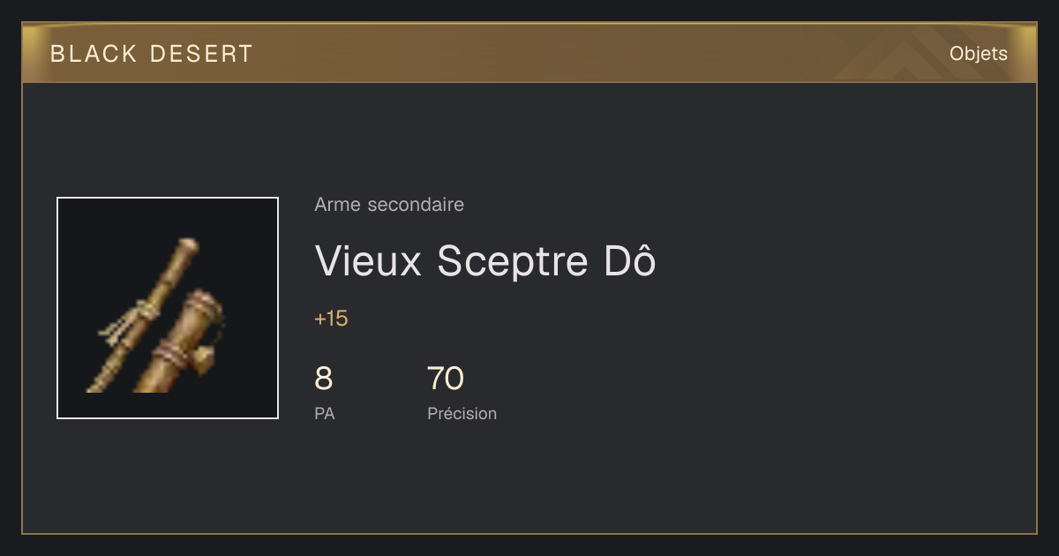This screenshot has height=556, width=1059.
Task: Click the Précision stat label
Action: 462,413
